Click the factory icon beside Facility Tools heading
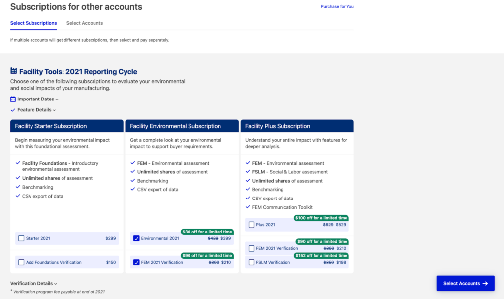Screen dimensions: 504x299 click(x=13, y=71)
